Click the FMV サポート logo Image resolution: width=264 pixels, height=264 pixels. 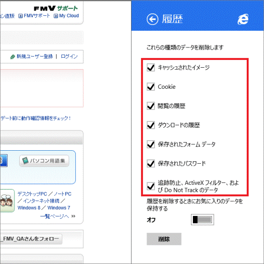coord(56,8)
